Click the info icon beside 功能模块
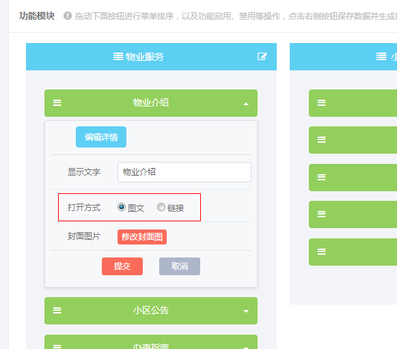Image resolution: width=397 pixels, height=349 pixels. [x=68, y=16]
